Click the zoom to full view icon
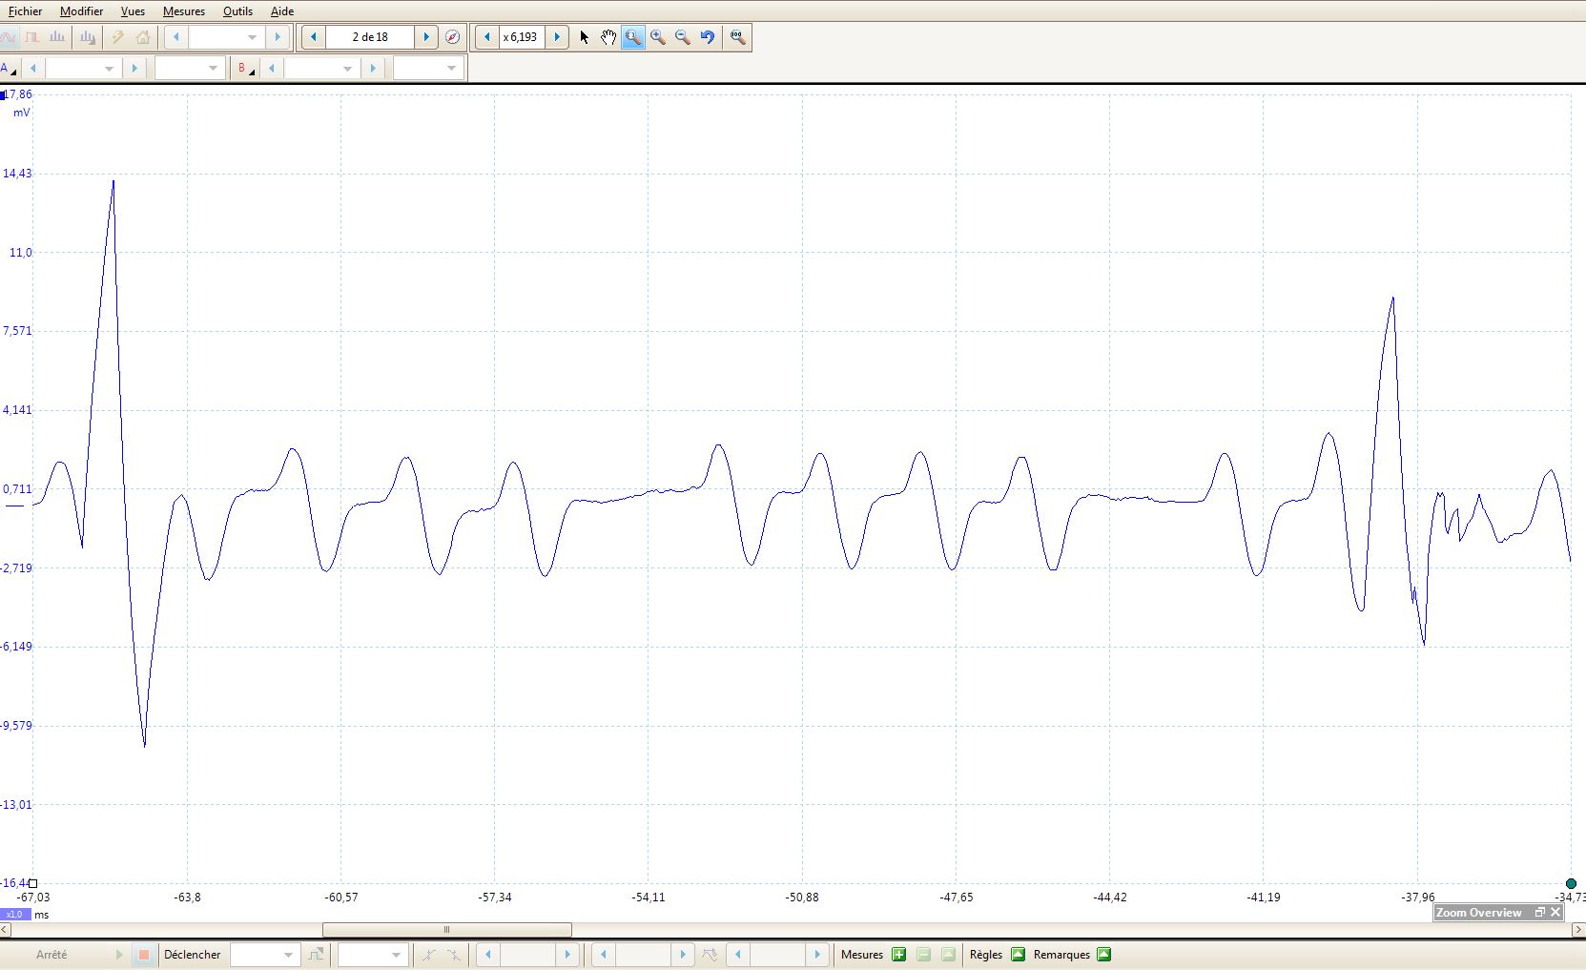 [738, 37]
